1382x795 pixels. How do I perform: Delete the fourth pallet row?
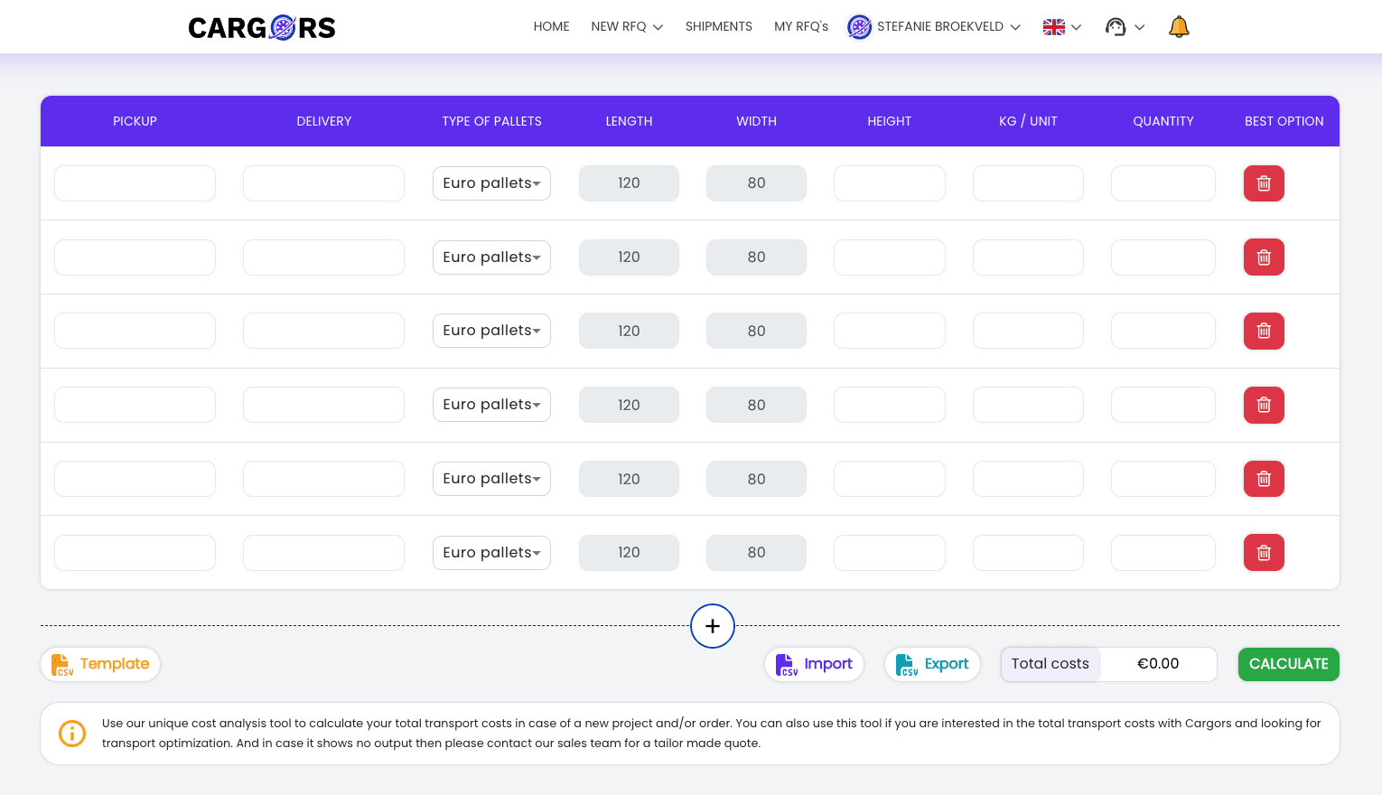pos(1264,405)
